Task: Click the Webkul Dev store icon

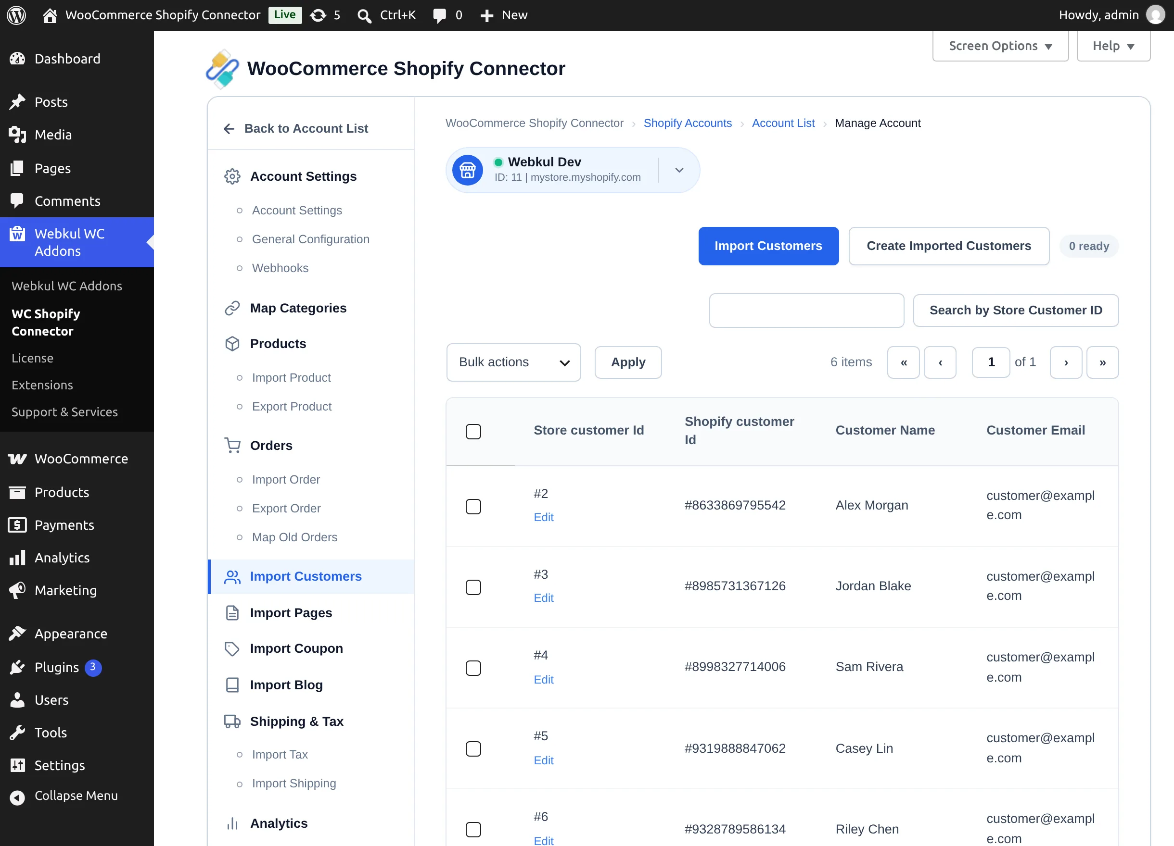Action: pyautogui.click(x=467, y=170)
